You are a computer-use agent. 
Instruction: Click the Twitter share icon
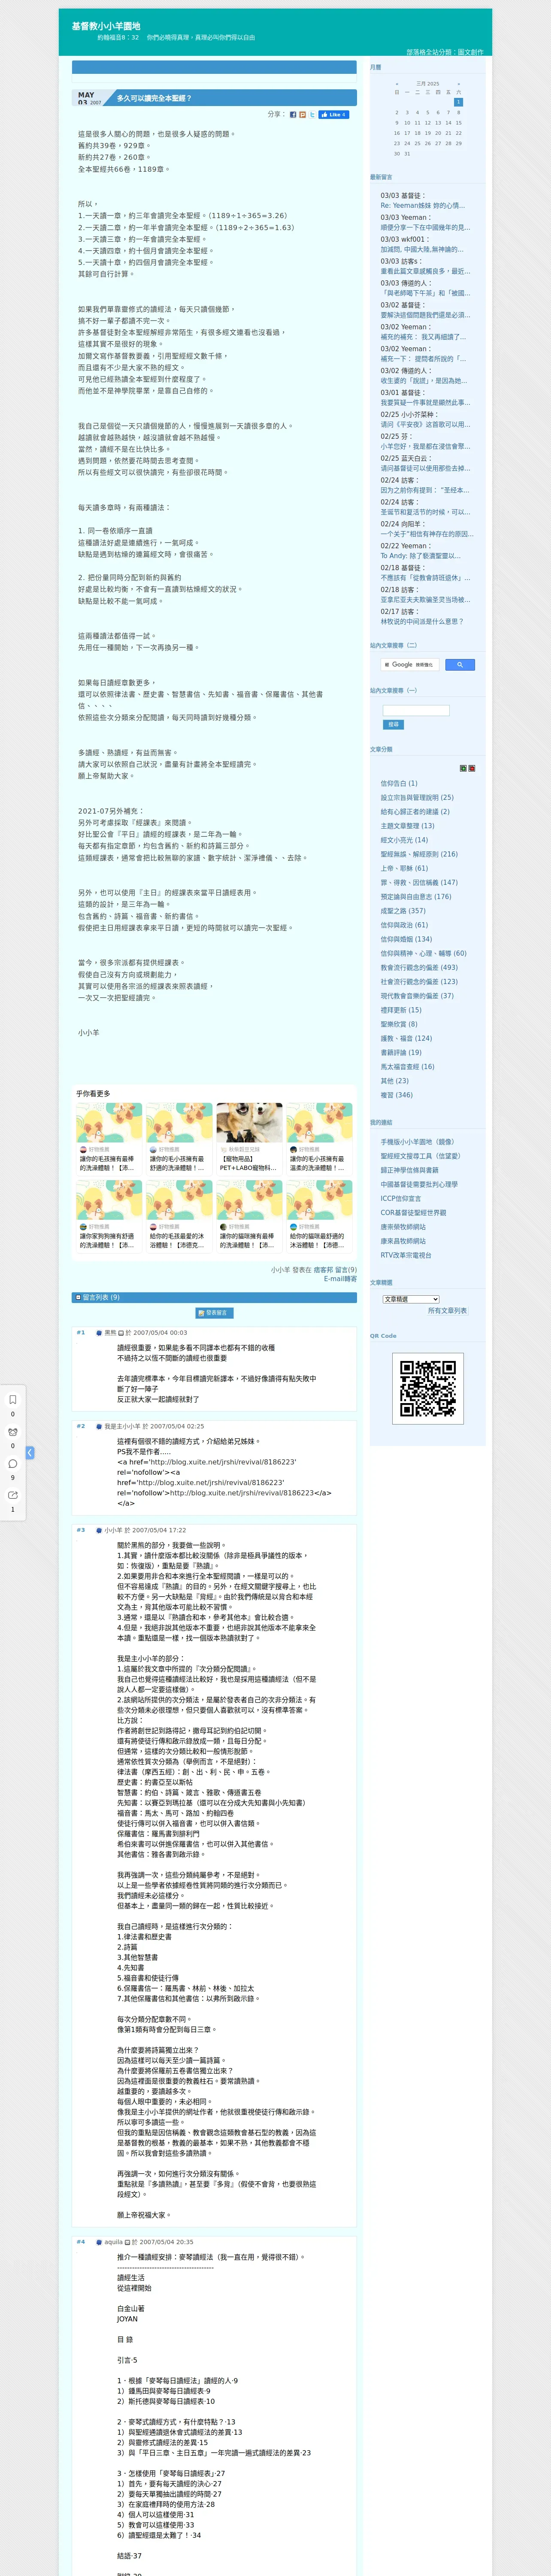tap(312, 115)
